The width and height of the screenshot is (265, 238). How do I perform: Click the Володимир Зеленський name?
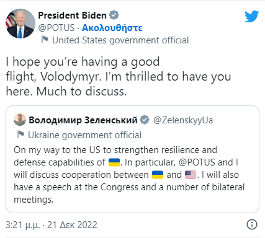(x=83, y=120)
